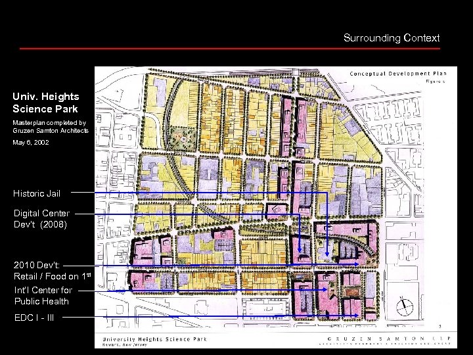This screenshot has height=355, width=473.
Task: Select the 'Historic Jail' label
Action: [37, 193]
